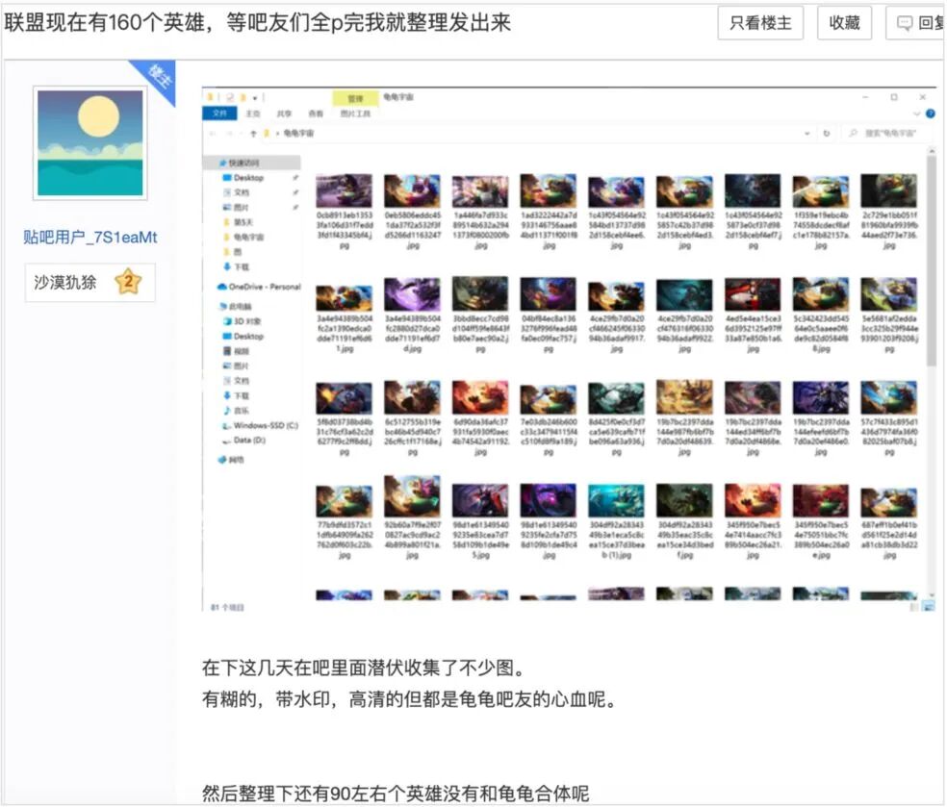Select image 5e5681af2edda thumbnail
Image resolution: width=947 pixels, height=807 pixels.
click(x=889, y=294)
